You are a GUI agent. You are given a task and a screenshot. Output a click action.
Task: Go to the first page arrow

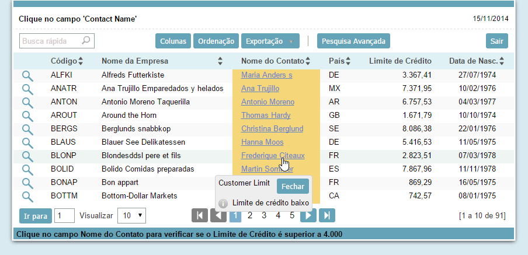(x=199, y=215)
